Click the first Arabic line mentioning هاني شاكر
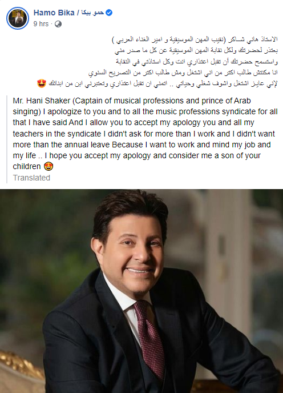Viewport: 283px width, 393px height. pyautogui.click(x=195, y=39)
